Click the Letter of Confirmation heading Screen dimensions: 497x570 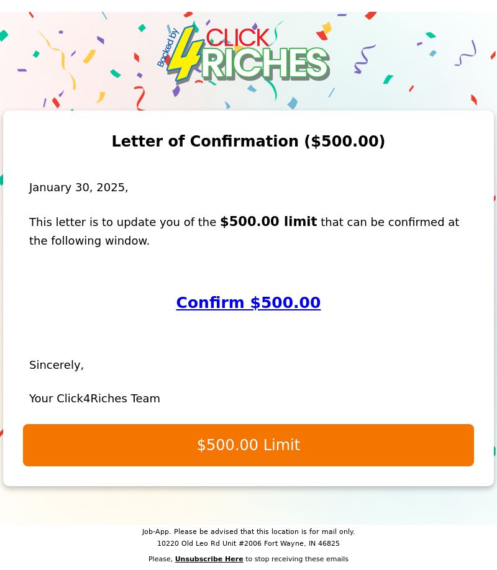pyautogui.click(x=248, y=141)
